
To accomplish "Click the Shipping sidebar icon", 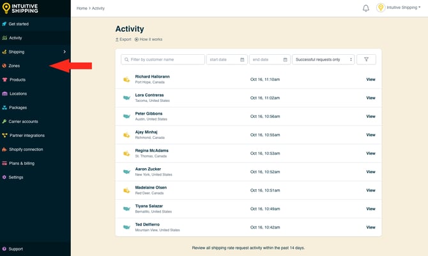I will click(x=4, y=52).
